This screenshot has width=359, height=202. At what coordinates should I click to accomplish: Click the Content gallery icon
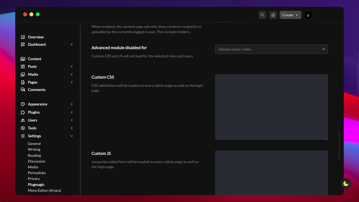(23, 59)
